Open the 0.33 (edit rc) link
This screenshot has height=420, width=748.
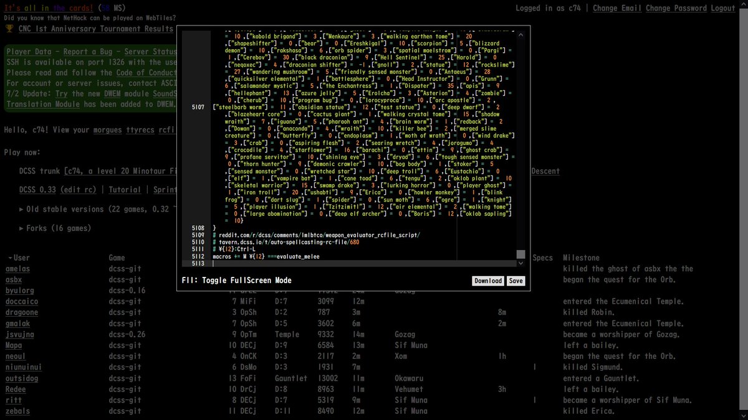79,190
